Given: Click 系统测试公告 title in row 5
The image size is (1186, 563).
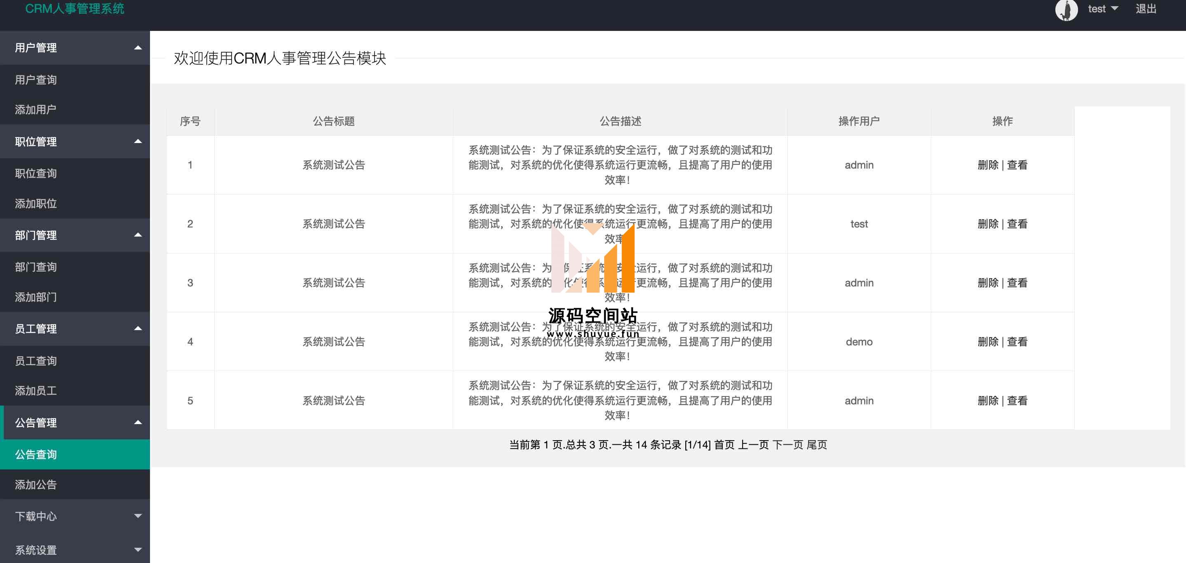Looking at the screenshot, I should coord(334,401).
